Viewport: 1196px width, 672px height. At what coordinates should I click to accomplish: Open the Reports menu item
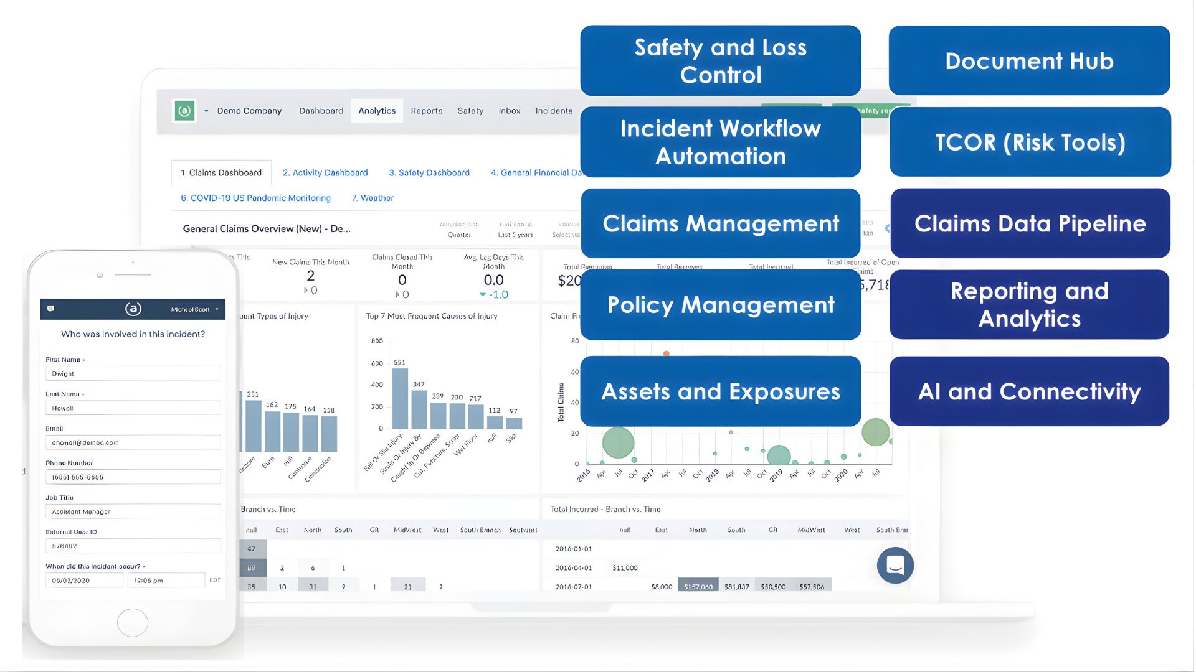(x=427, y=111)
